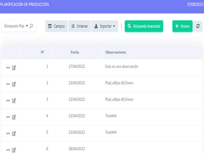This screenshot has width=204, height=153.
Task: Click the Ordenar sort button
Action: click(x=80, y=26)
